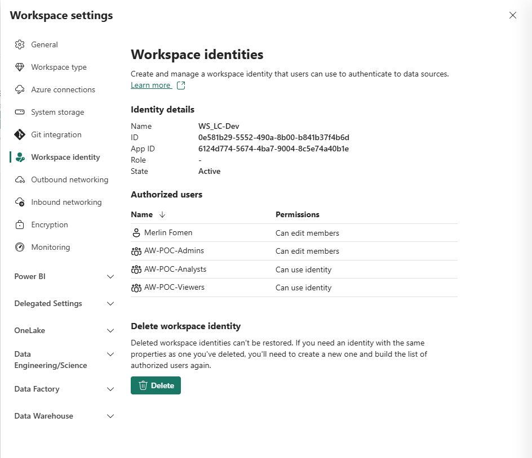Go to Encryption settings
This screenshot has height=458, width=532.
coord(50,224)
